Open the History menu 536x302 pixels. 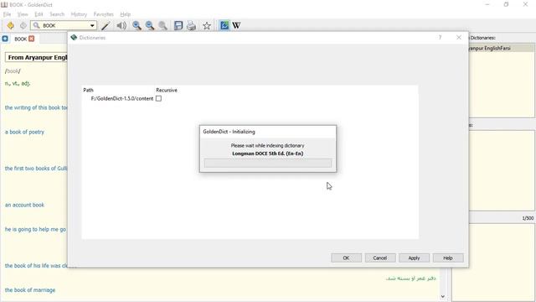pyautogui.click(x=79, y=14)
